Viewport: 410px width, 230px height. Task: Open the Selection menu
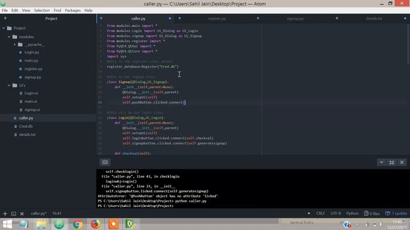click(x=42, y=10)
